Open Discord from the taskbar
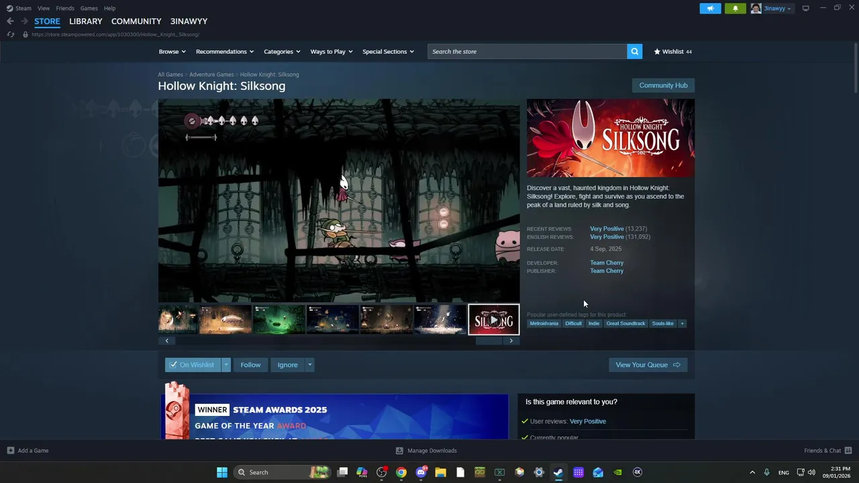This screenshot has height=483, width=859. pos(421,472)
